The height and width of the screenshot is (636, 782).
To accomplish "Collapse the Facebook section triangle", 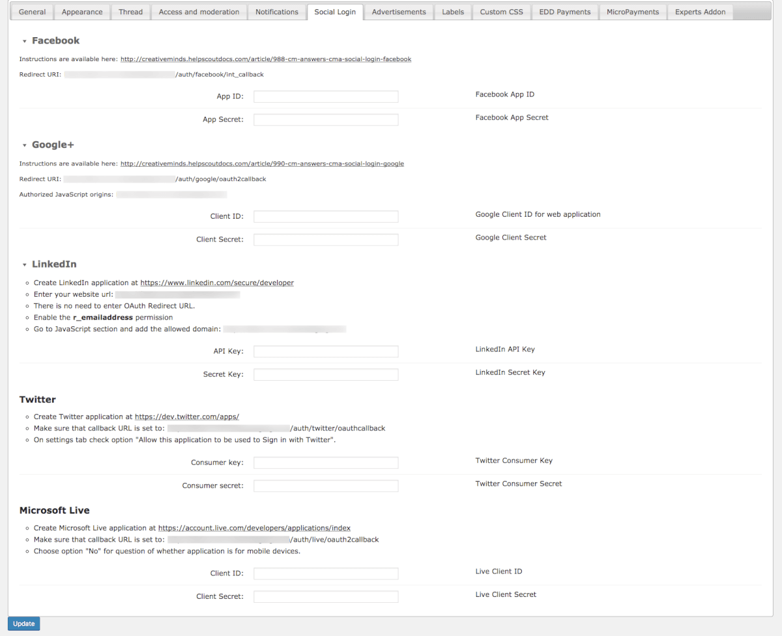I will 25,41.
